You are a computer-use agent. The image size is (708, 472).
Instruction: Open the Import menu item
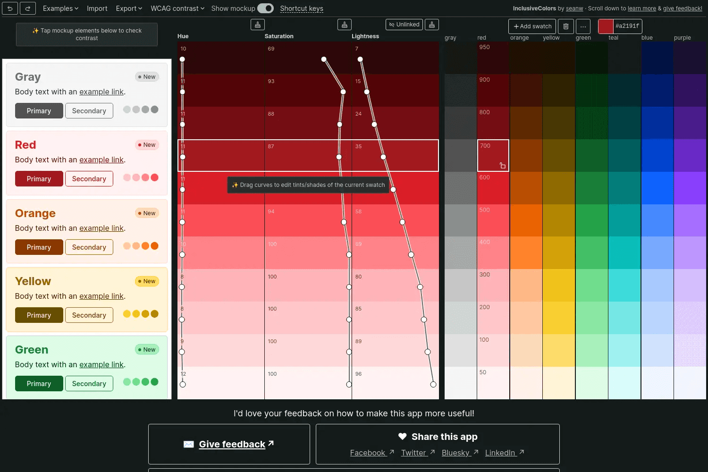tap(97, 8)
